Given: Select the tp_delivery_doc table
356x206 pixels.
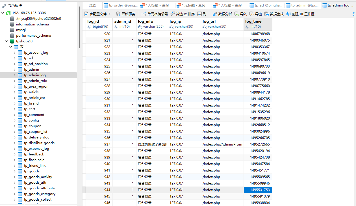Looking at the screenshot, I should point(36,137).
